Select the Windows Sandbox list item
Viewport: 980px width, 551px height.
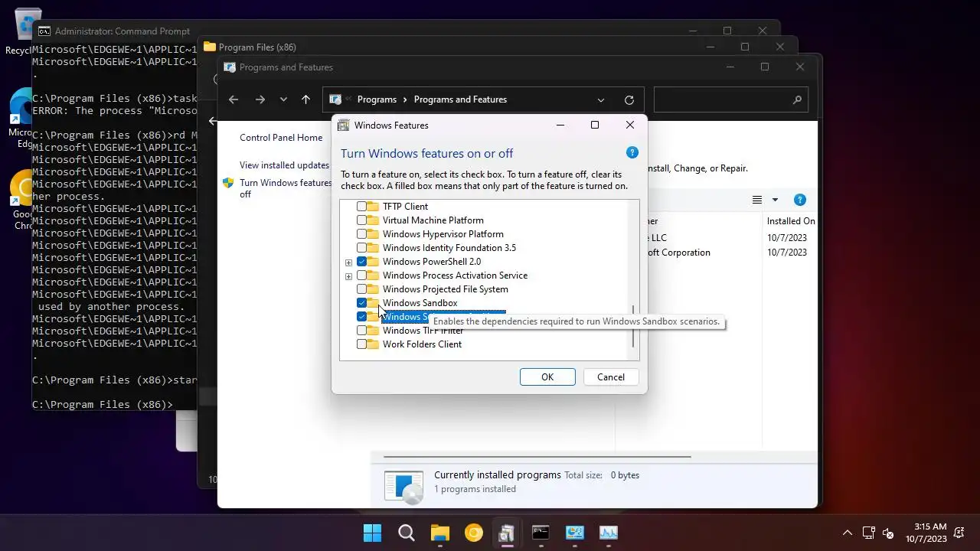[420, 303]
